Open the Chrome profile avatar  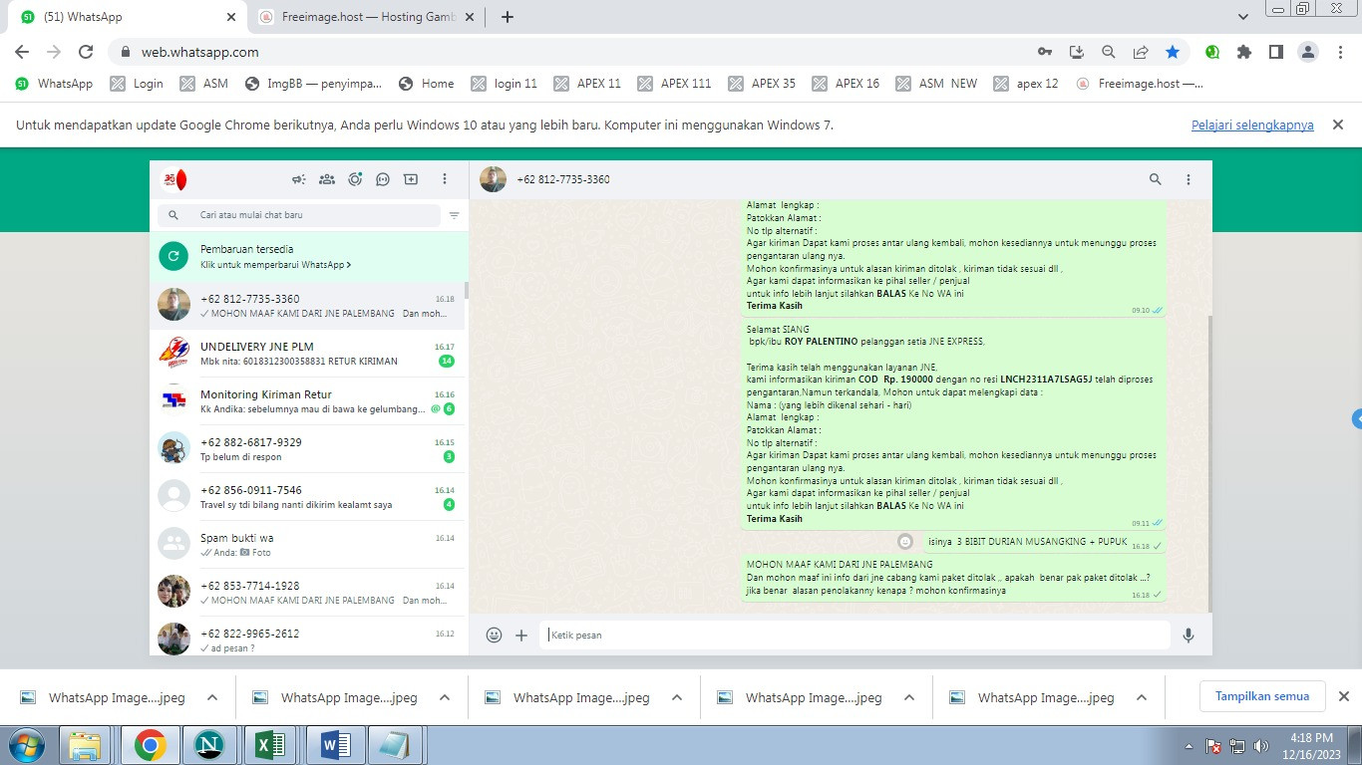tap(1309, 52)
